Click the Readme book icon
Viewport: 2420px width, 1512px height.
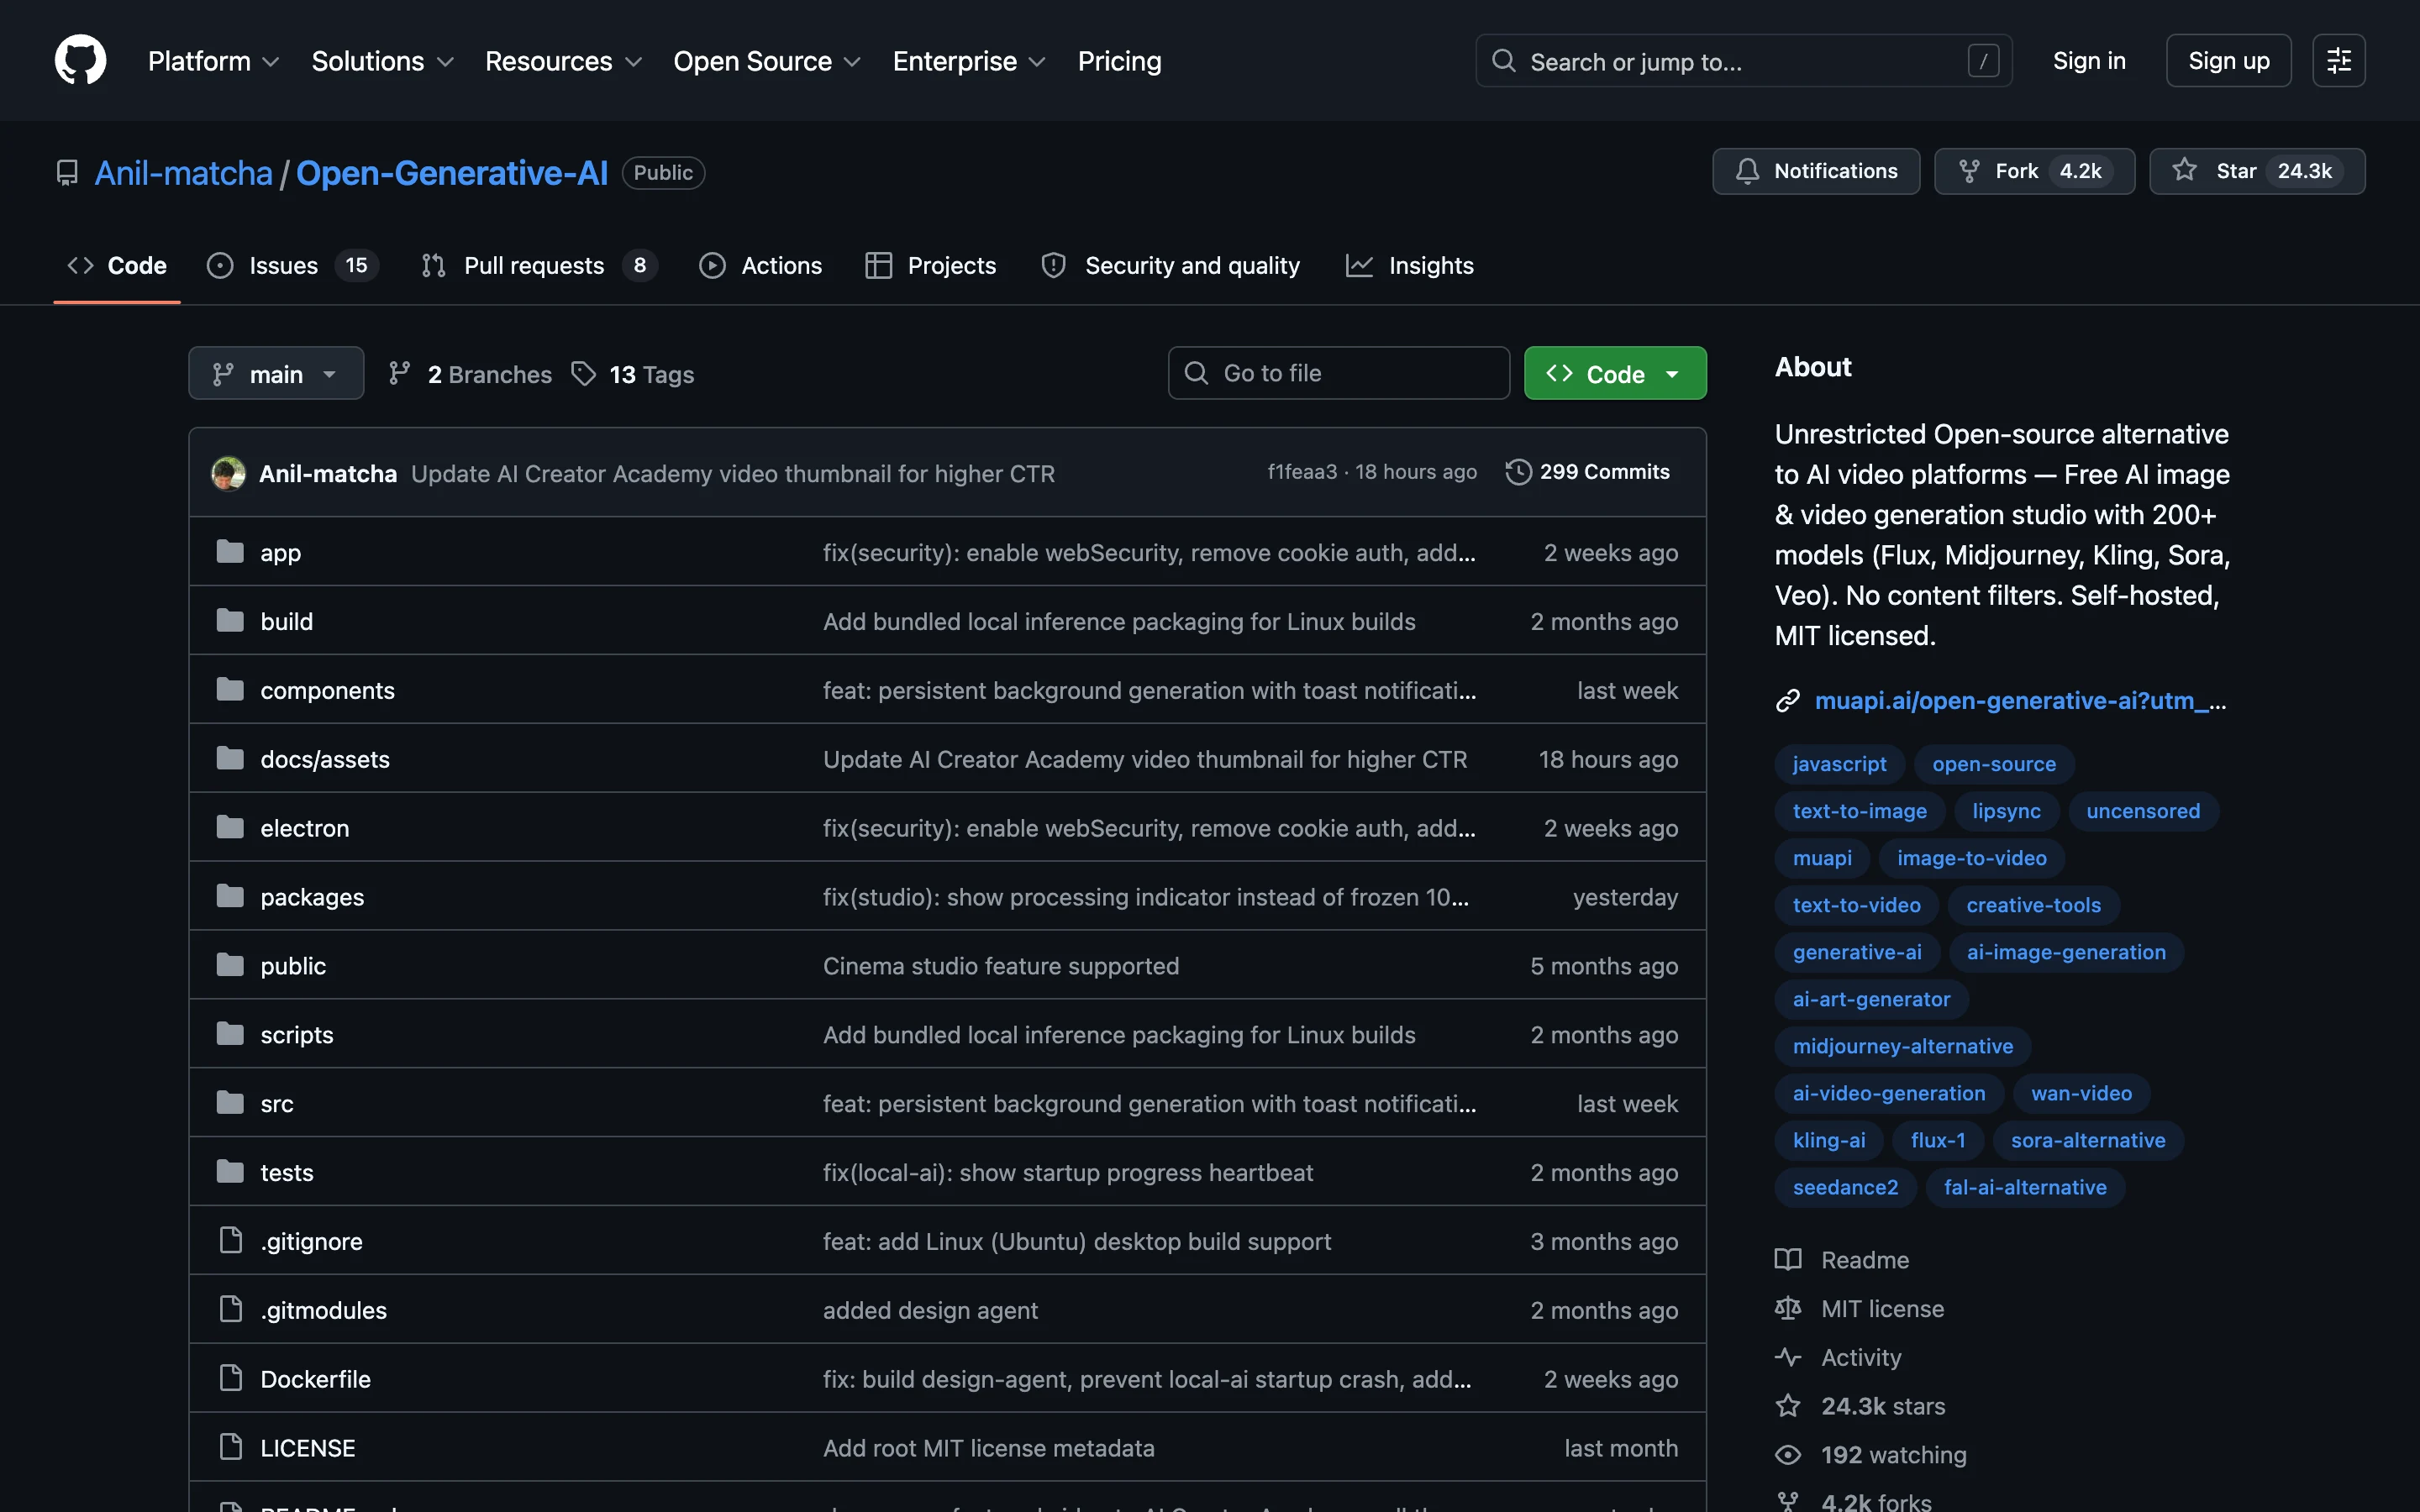pyautogui.click(x=1788, y=1260)
